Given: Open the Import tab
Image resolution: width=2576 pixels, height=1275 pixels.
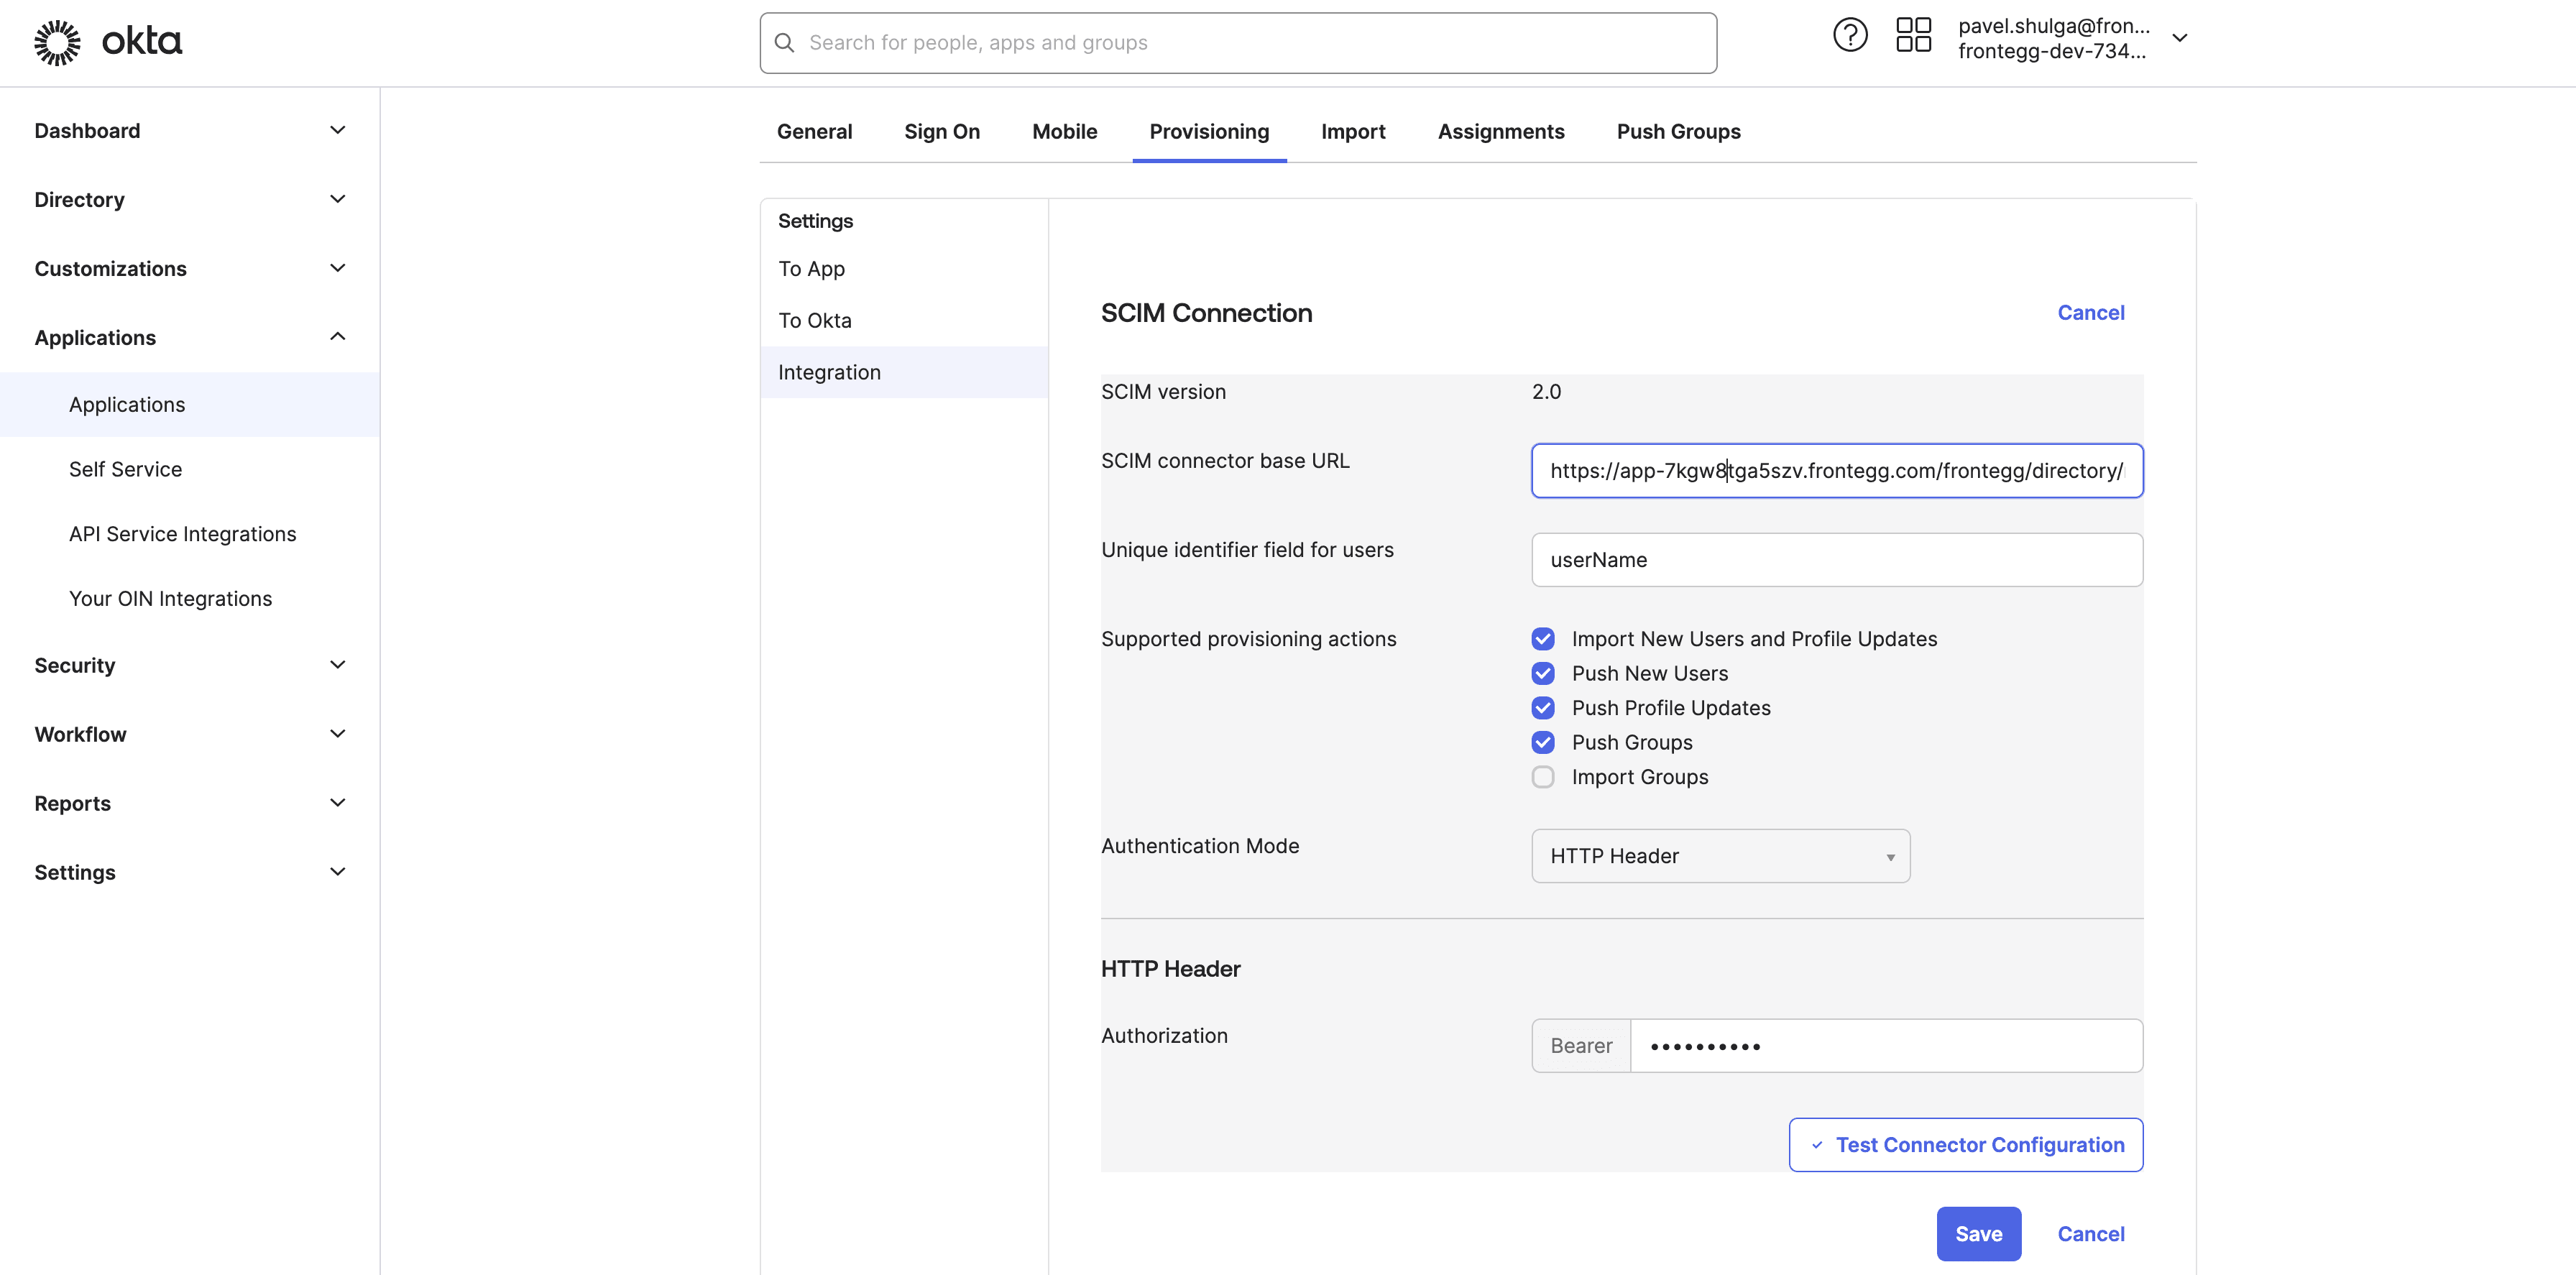Looking at the screenshot, I should point(1353,132).
